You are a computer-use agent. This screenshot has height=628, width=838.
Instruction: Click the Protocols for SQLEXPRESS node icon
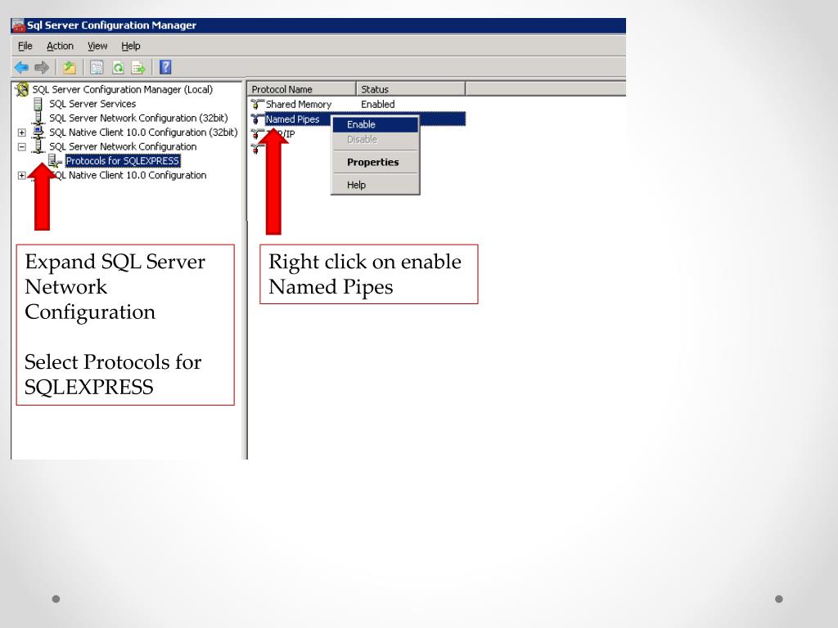click(x=55, y=160)
